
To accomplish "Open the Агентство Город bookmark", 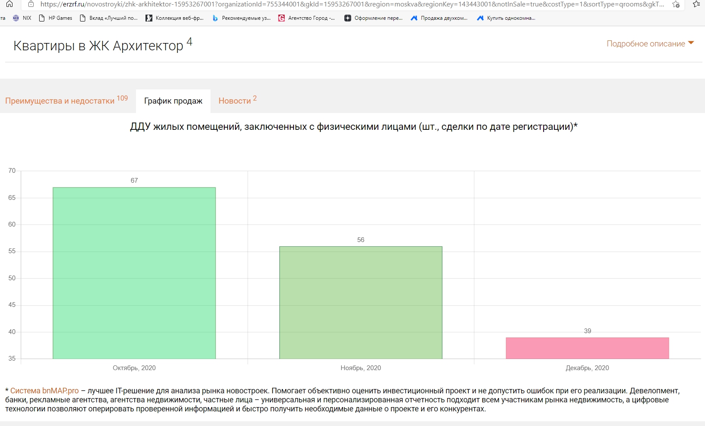I will 306,18.
